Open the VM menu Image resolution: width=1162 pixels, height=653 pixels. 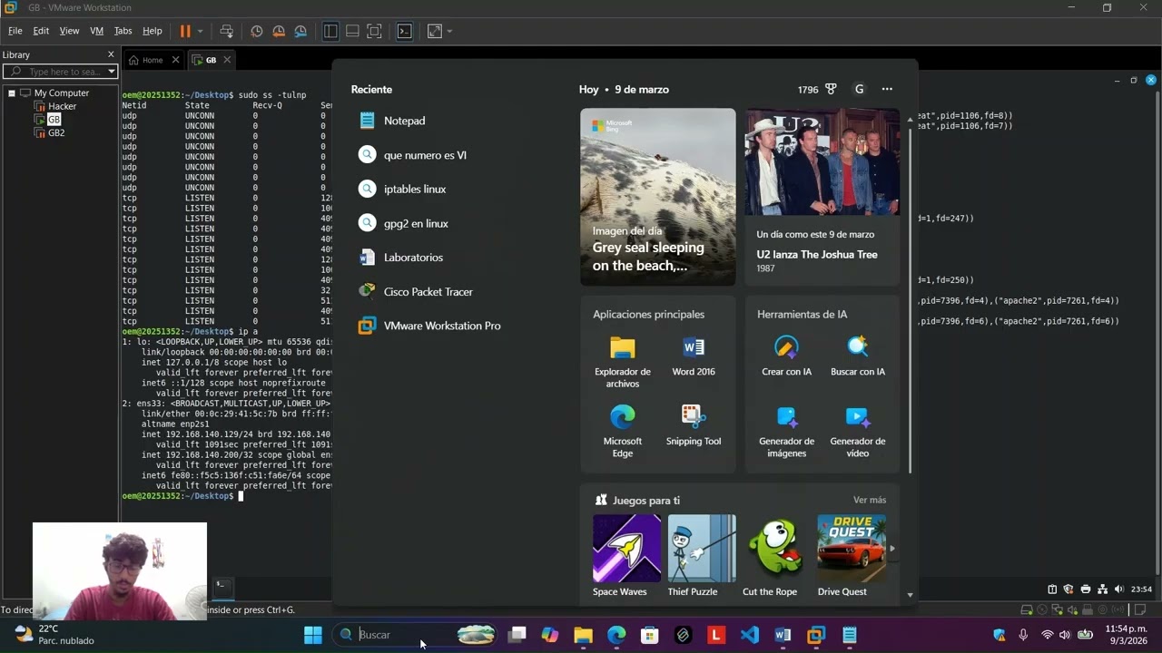pos(96,31)
